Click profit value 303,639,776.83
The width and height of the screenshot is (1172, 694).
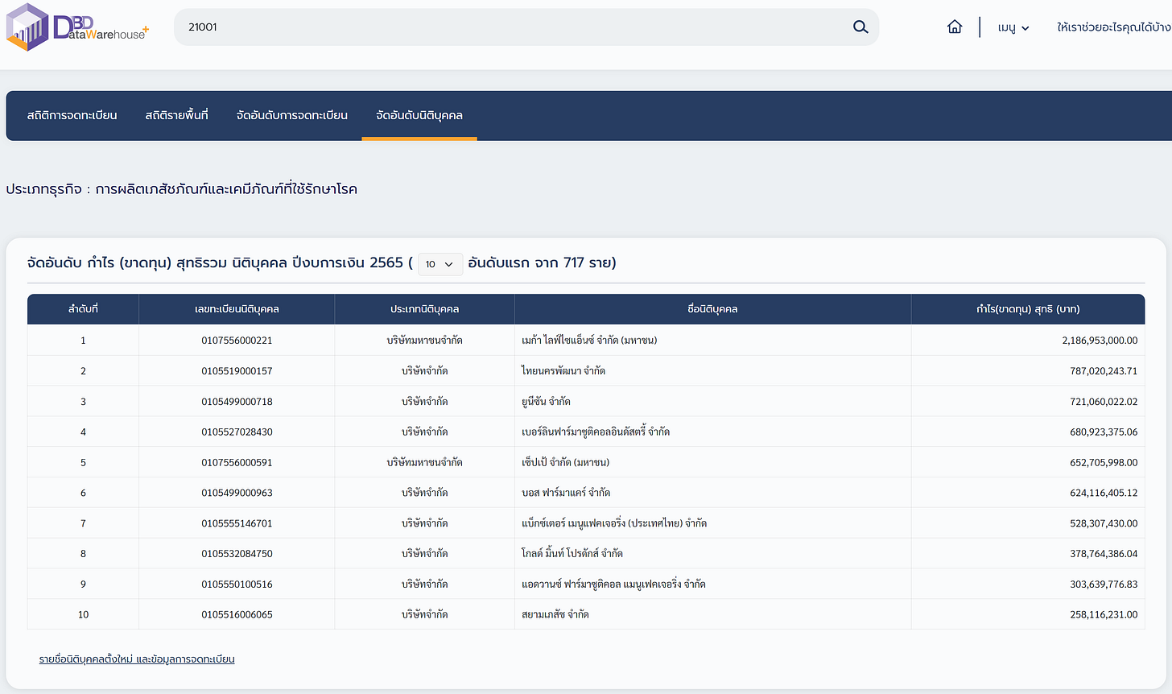coord(1104,585)
